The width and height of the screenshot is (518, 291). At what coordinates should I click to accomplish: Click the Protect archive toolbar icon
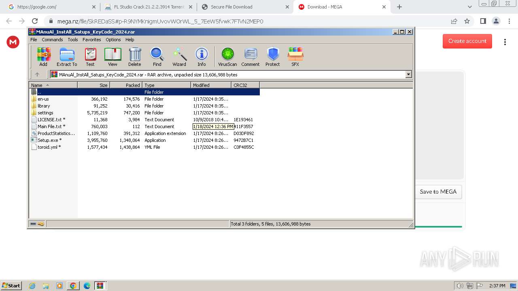pos(273,57)
